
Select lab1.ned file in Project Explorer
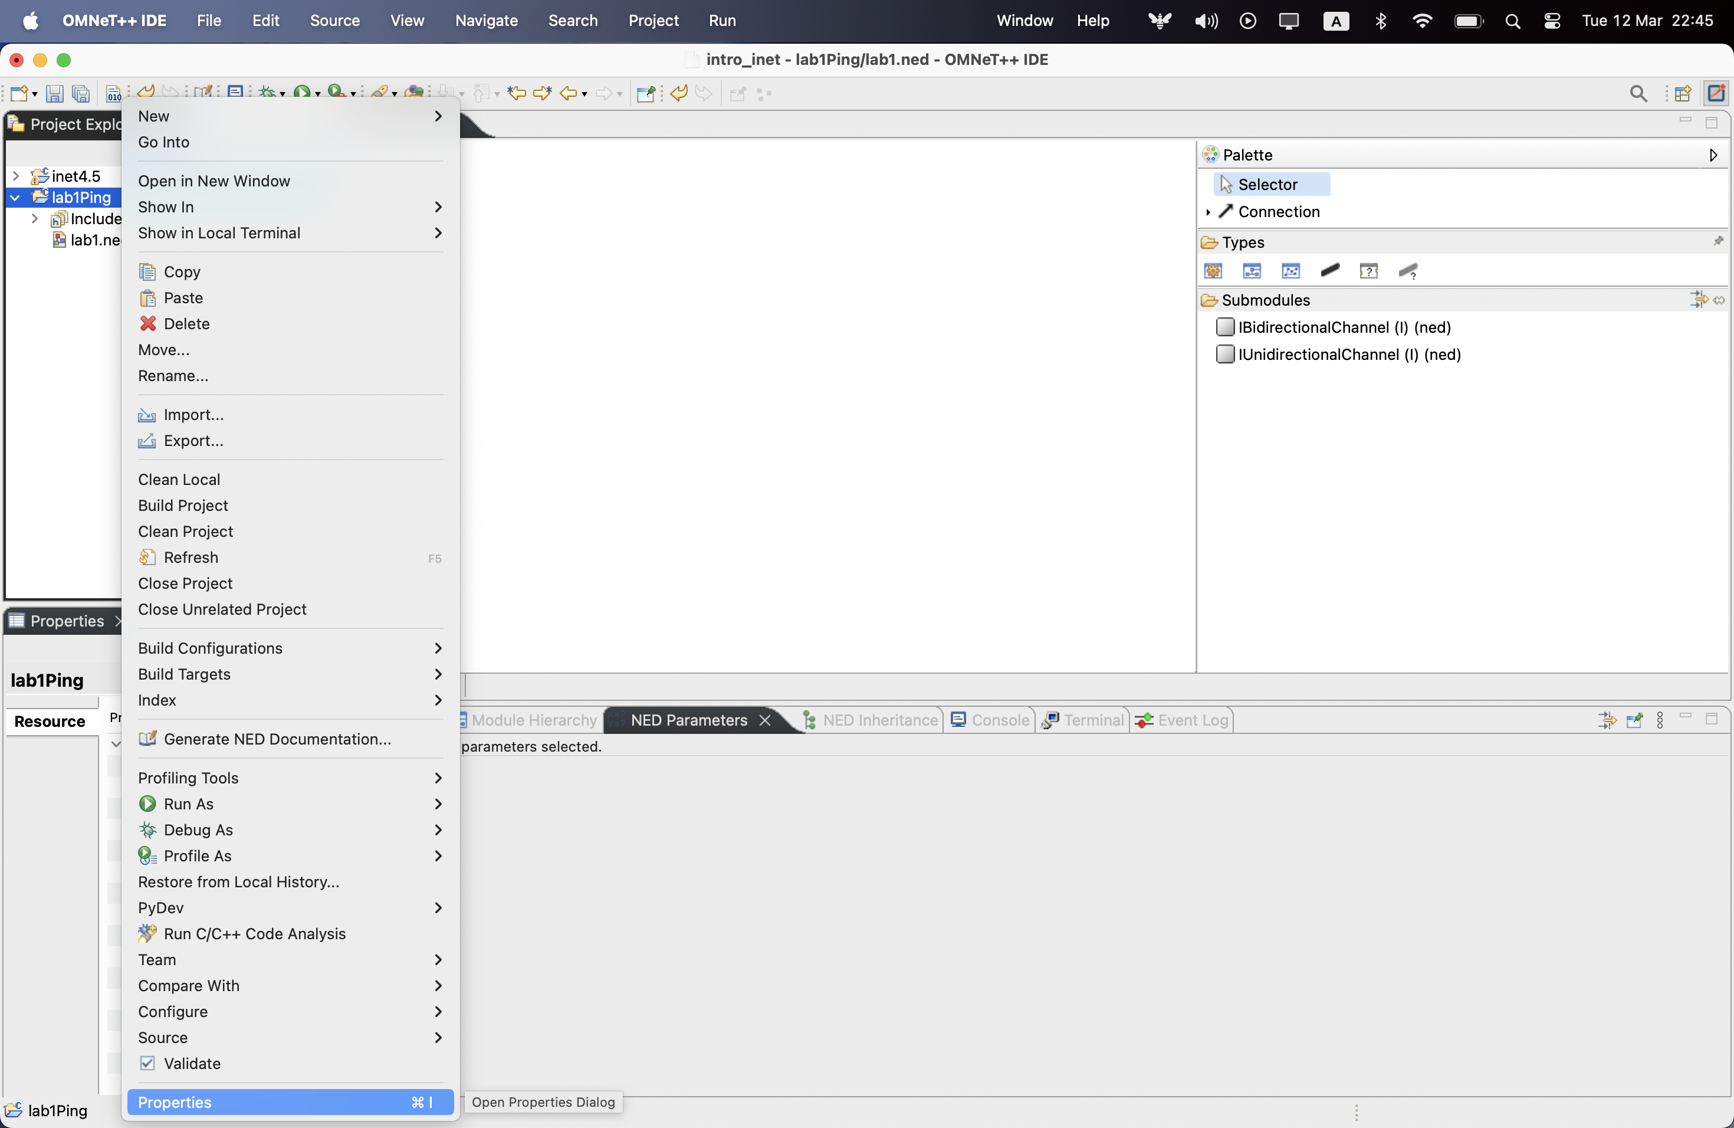pos(86,240)
